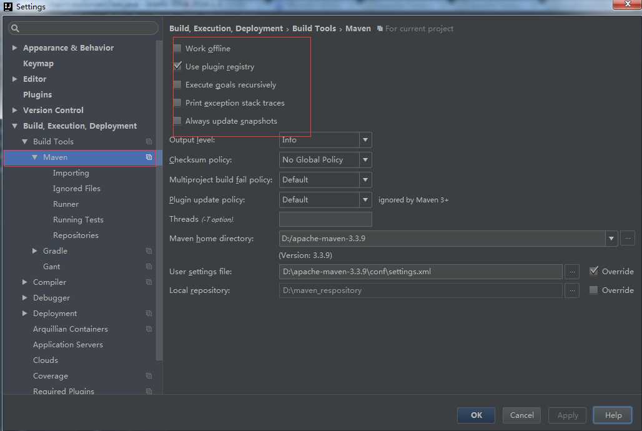Click Build Tools in breadcrumb
642x431 pixels.
[314, 28]
